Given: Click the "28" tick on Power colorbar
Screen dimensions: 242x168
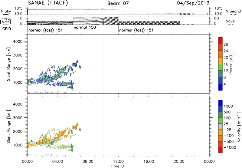Looking at the screenshot, I should 226,44.
